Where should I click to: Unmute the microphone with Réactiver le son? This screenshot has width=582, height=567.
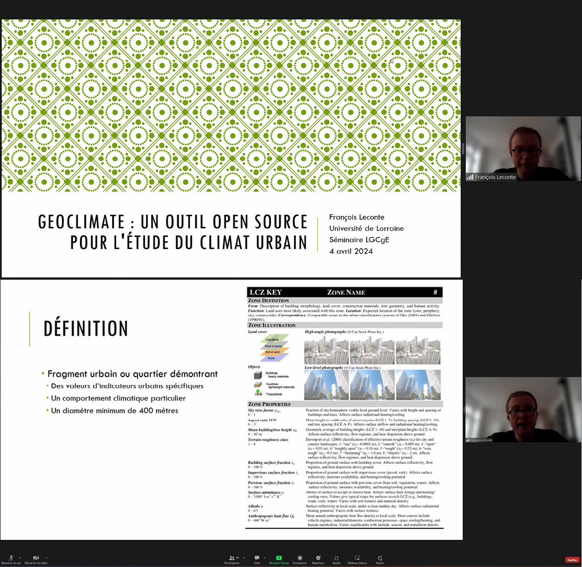point(11,559)
